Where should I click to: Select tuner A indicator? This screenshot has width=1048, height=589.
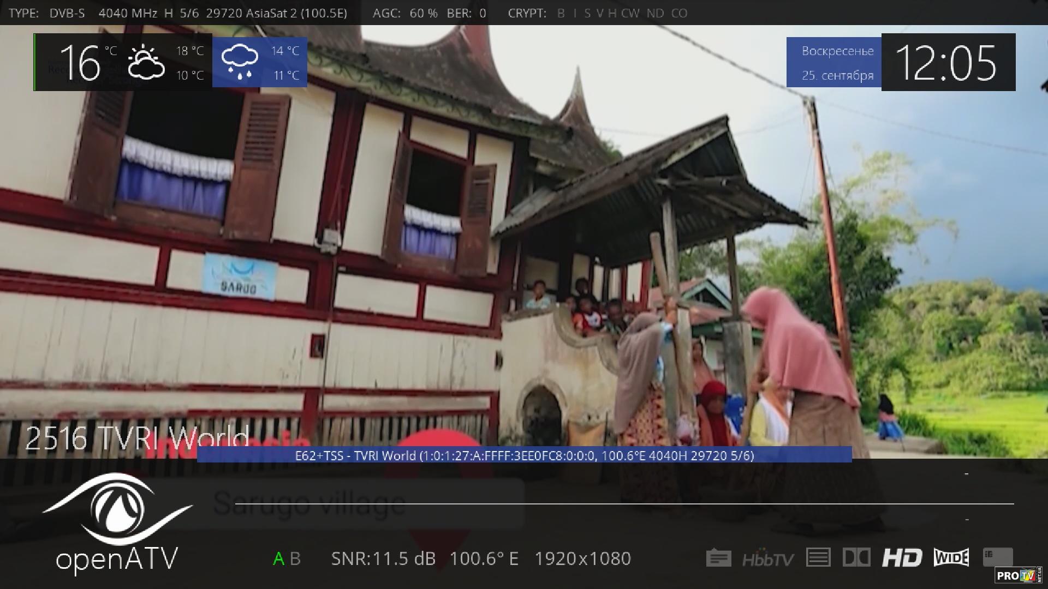(278, 558)
